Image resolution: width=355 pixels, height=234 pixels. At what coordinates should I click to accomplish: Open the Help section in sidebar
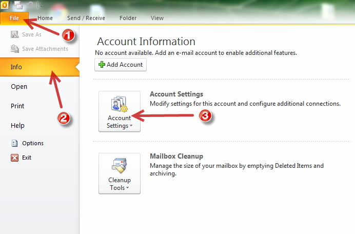pos(18,125)
